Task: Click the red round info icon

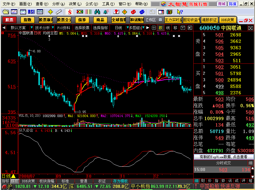Action: click(x=133, y=12)
